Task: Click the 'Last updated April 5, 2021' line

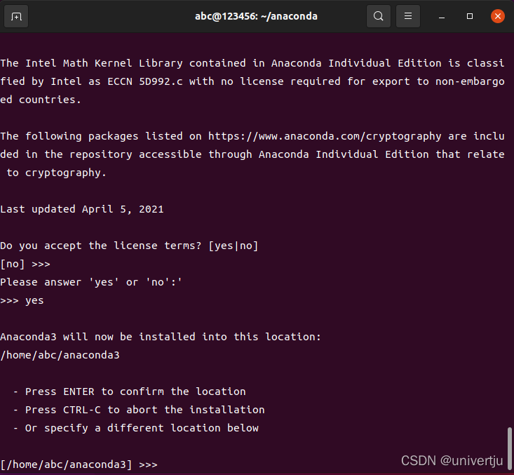Action: (81, 209)
